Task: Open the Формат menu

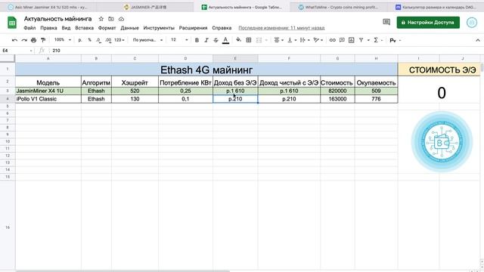Action: (x=107, y=28)
